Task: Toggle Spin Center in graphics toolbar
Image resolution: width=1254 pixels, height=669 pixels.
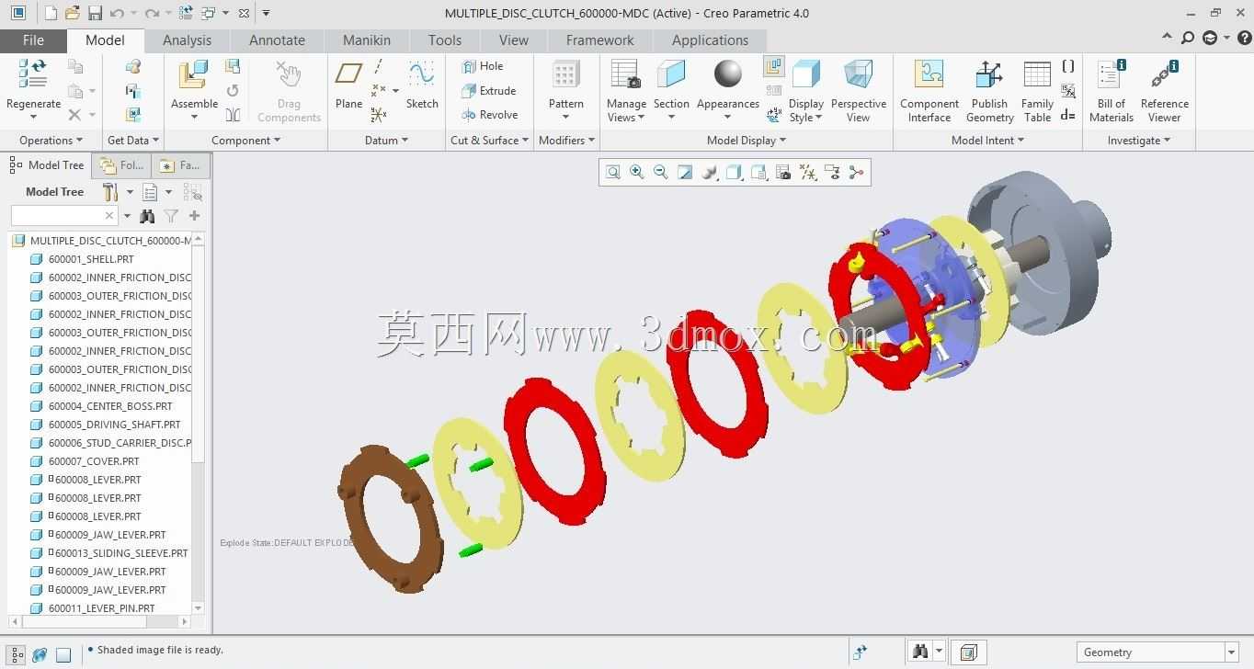Action: click(857, 172)
